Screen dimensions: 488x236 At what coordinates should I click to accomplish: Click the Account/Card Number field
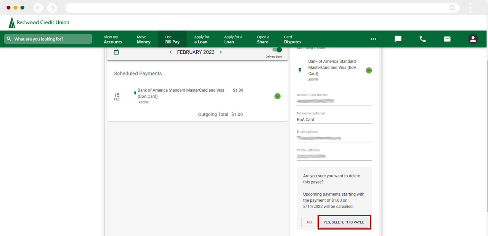334,101
